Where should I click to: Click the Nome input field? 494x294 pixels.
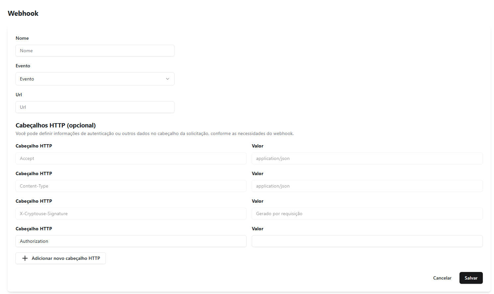click(x=95, y=51)
